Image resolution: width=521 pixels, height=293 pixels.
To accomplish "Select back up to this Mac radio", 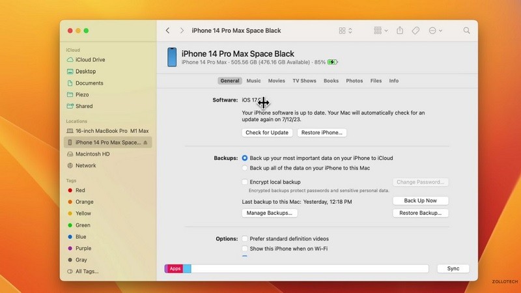I will click(245, 168).
